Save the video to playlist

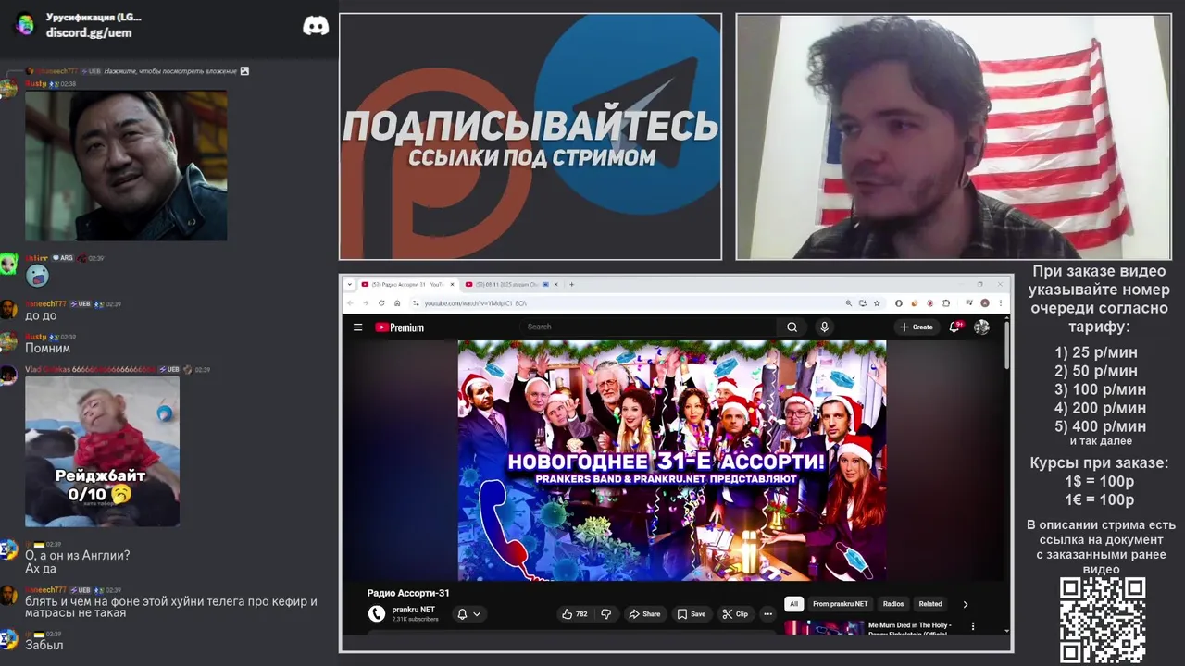(691, 613)
